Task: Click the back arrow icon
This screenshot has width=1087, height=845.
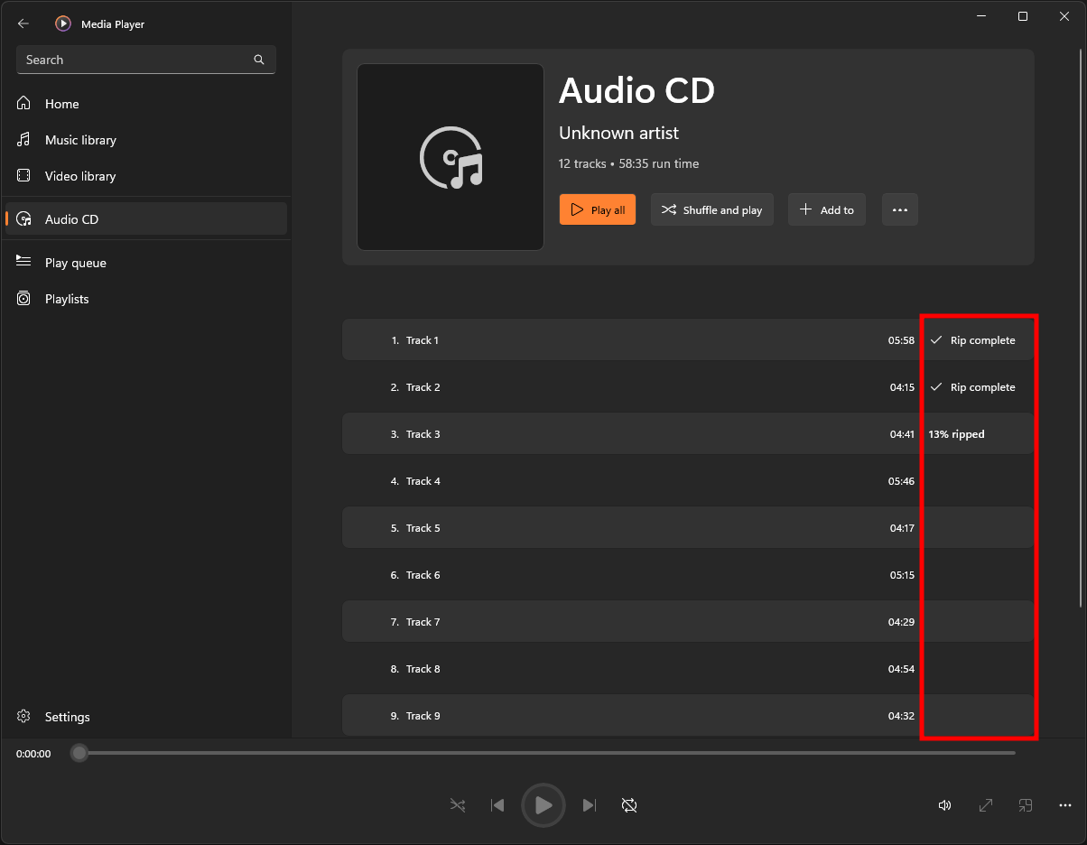Action: click(x=23, y=23)
